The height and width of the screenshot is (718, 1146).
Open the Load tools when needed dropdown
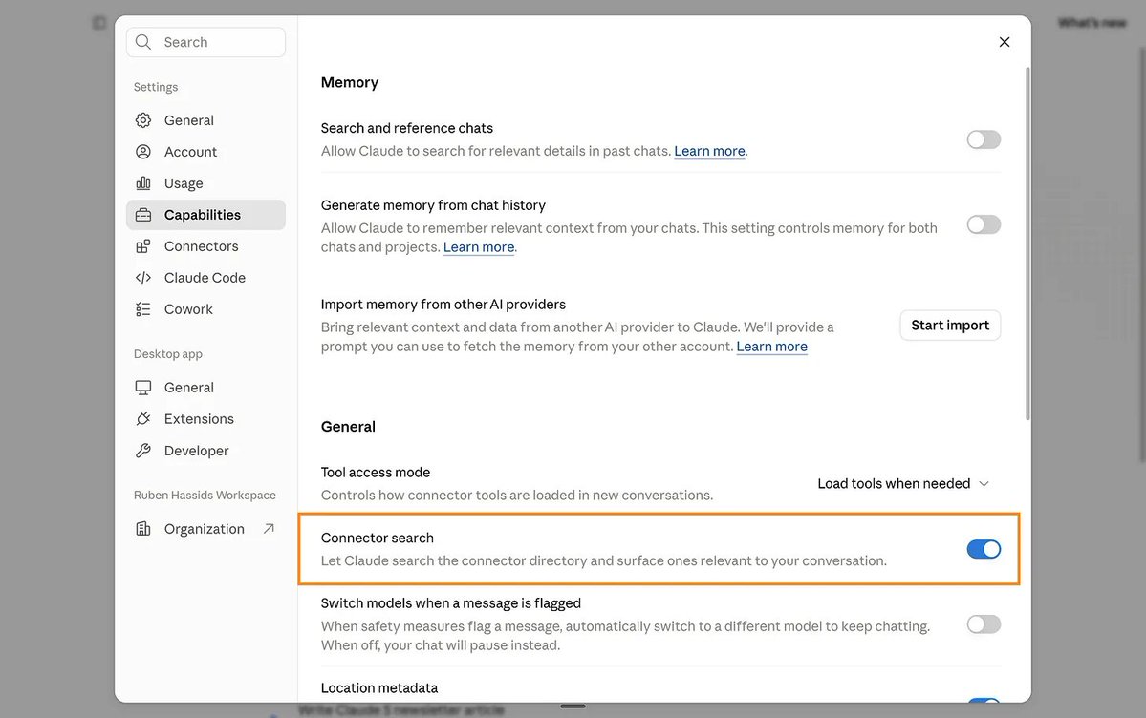click(903, 483)
